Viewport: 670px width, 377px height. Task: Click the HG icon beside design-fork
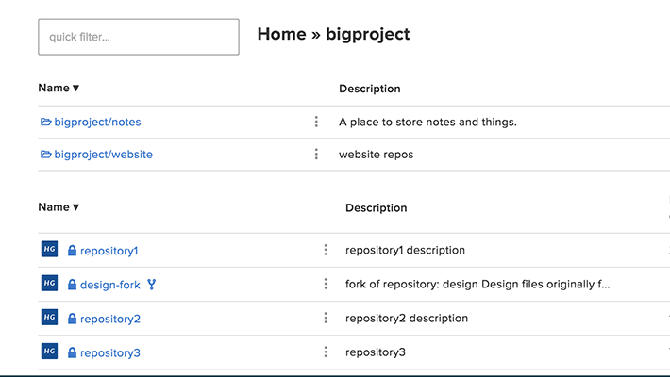click(49, 284)
